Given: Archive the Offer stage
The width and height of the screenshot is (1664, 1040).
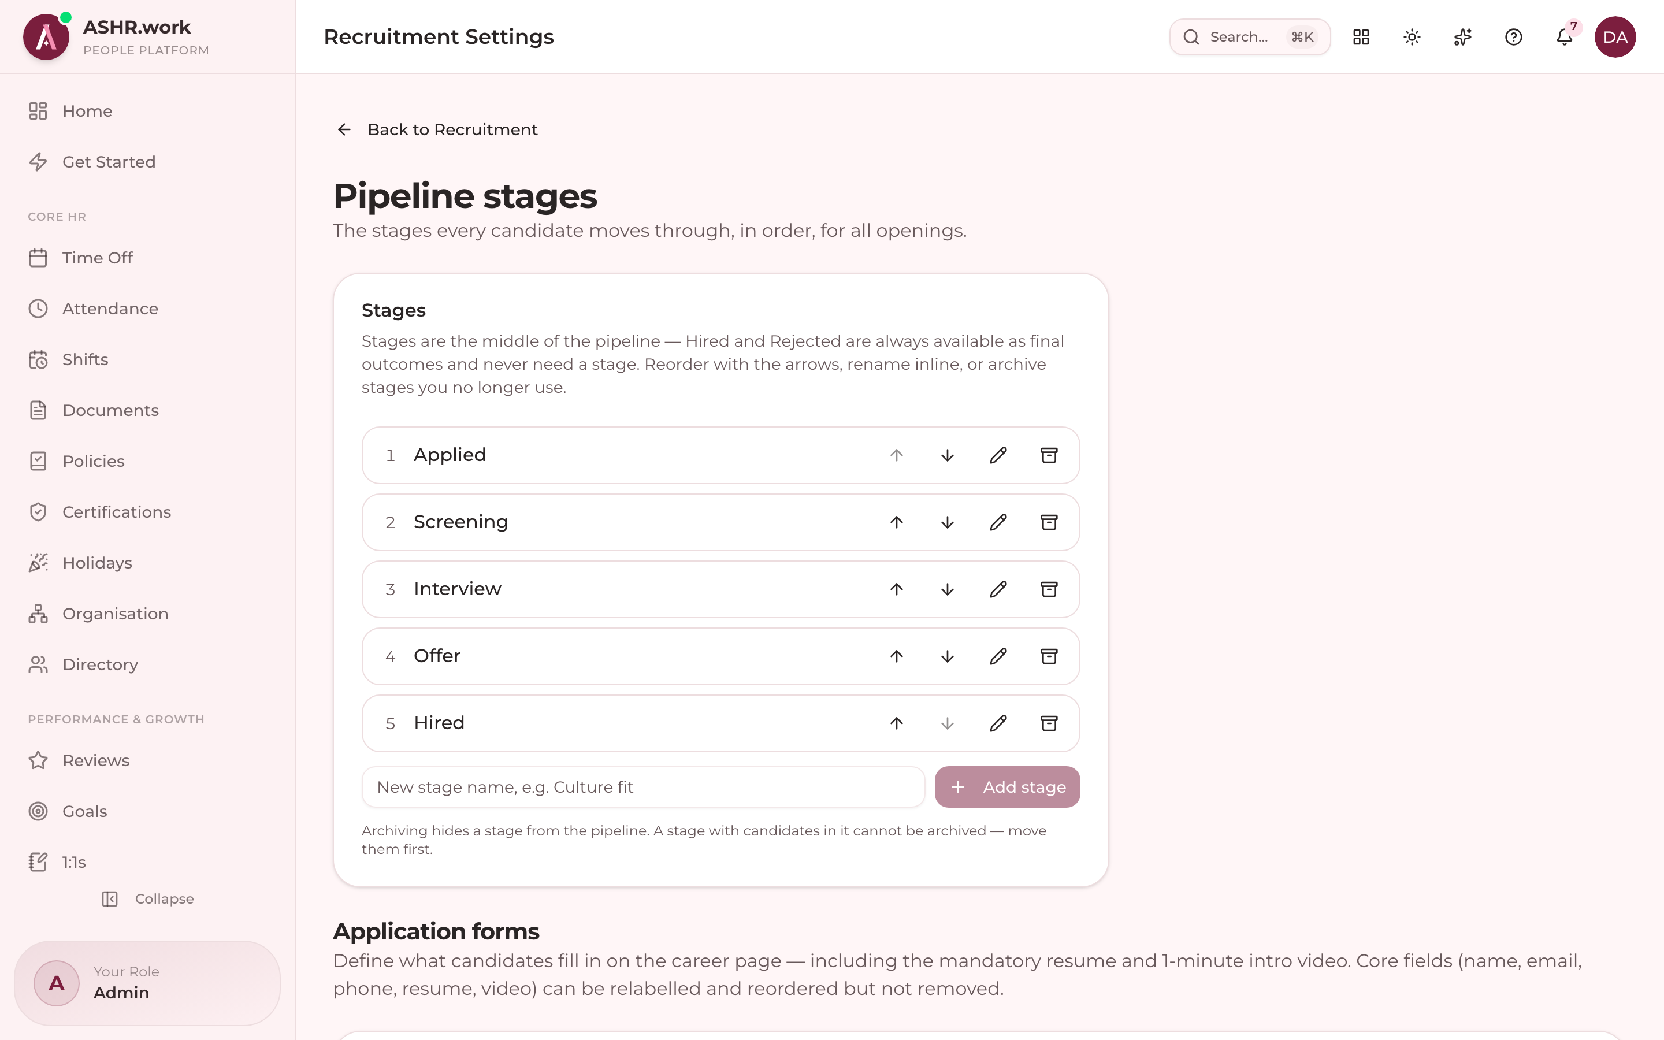Looking at the screenshot, I should [1049, 656].
